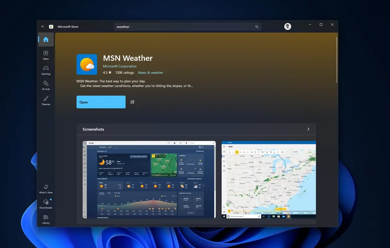Click the MSN Weather app icon

pyautogui.click(x=87, y=64)
